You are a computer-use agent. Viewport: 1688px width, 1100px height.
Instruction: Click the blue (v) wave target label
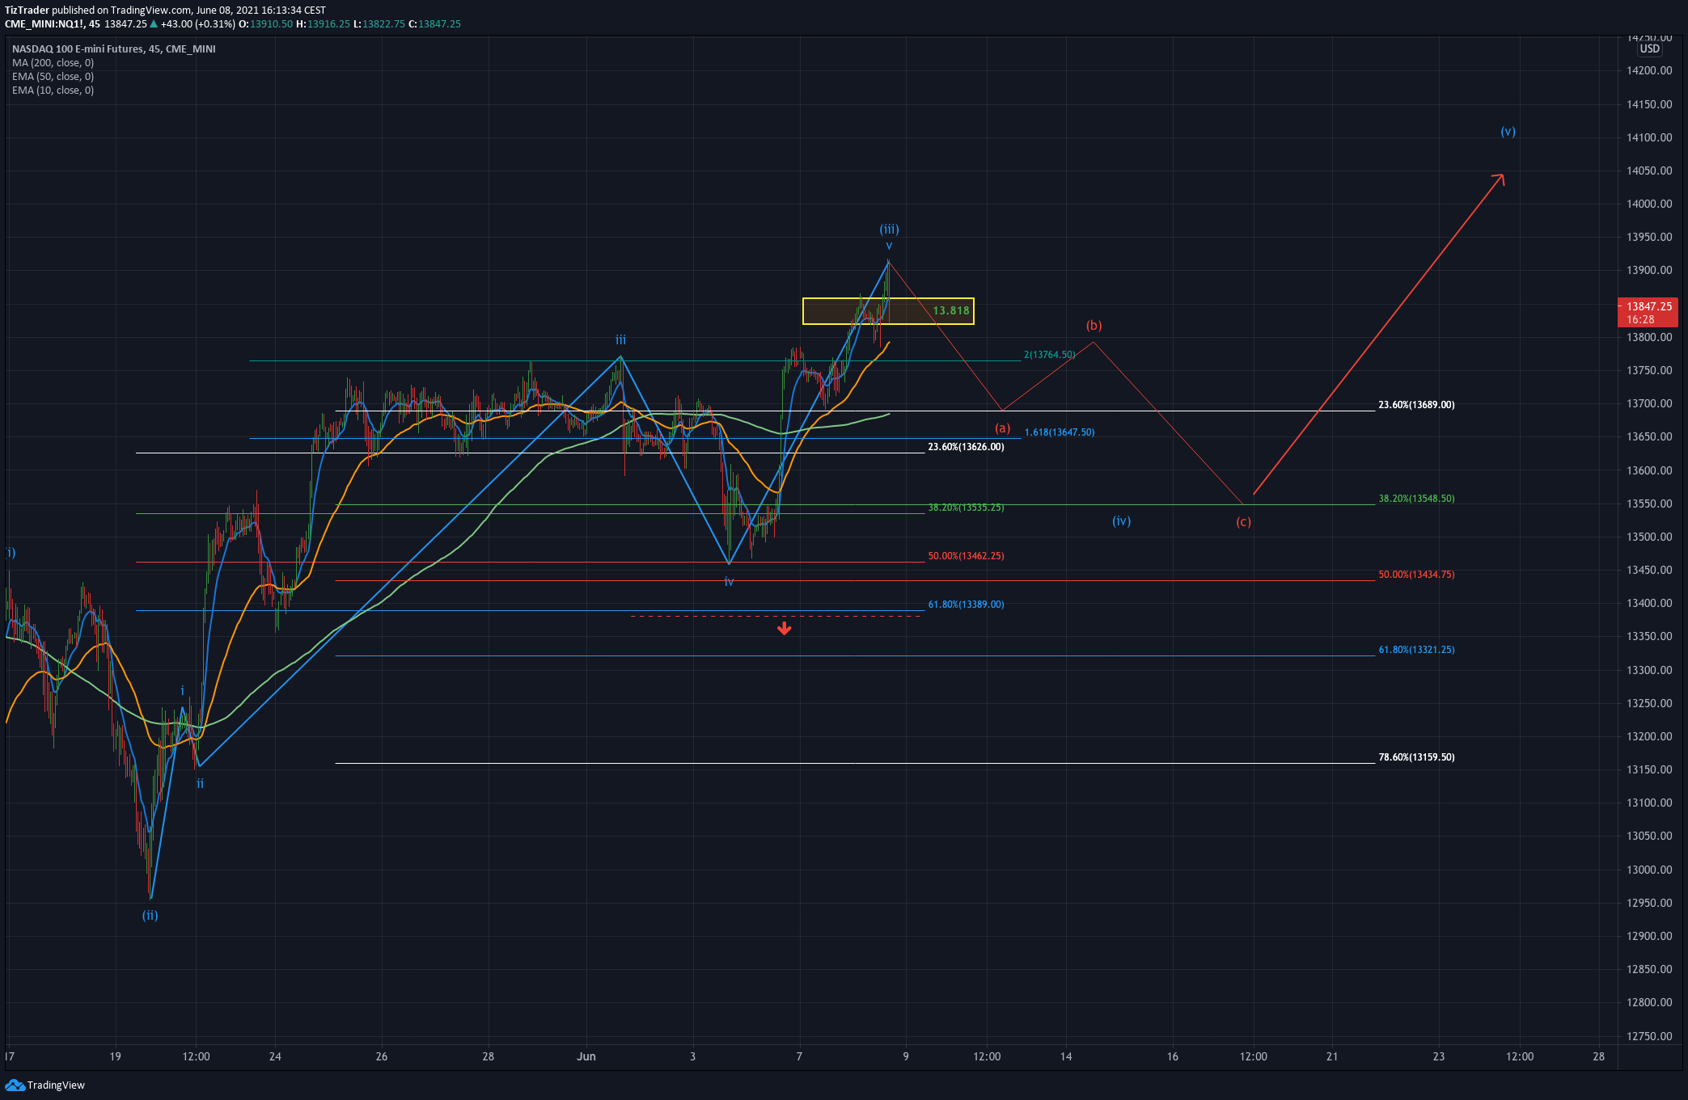tap(1508, 132)
